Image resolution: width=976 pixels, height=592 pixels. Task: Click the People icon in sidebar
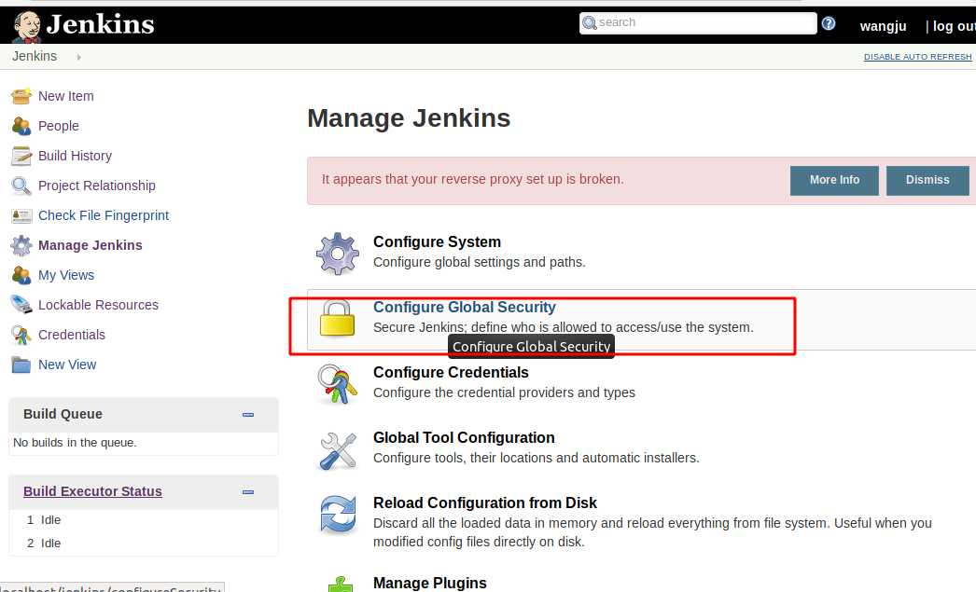coord(21,126)
